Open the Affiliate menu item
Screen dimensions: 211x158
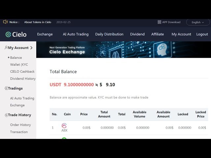tap(158, 34)
